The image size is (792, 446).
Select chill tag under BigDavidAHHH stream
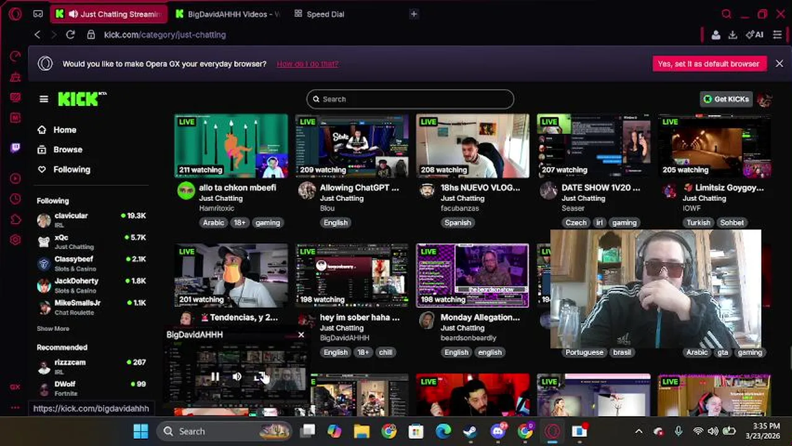[385, 352]
